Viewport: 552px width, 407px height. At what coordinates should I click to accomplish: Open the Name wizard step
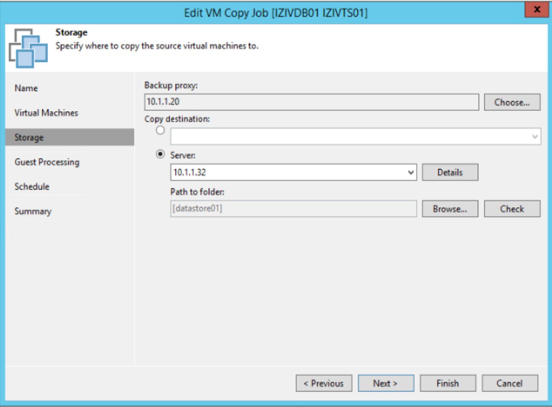point(26,88)
